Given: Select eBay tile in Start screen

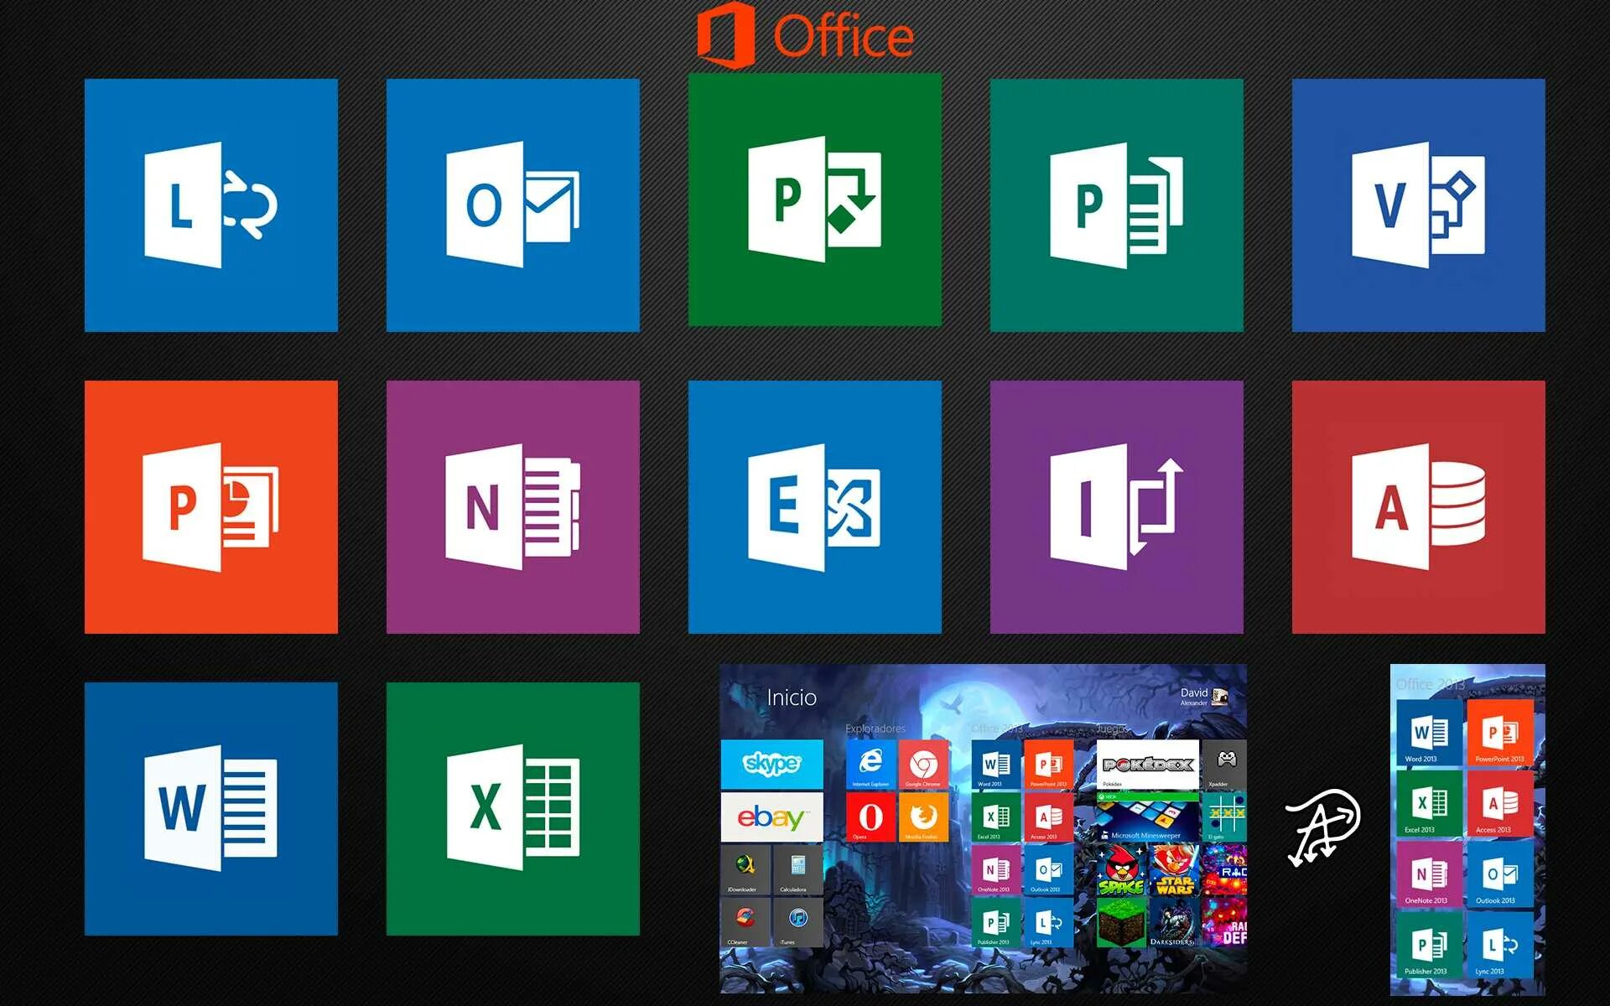Looking at the screenshot, I should click(771, 828).
